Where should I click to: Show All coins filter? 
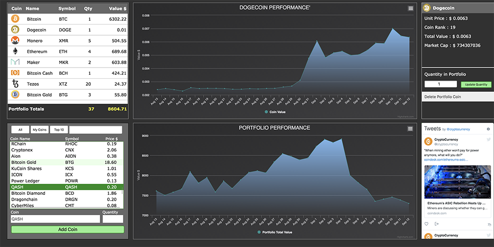[20, 130]
